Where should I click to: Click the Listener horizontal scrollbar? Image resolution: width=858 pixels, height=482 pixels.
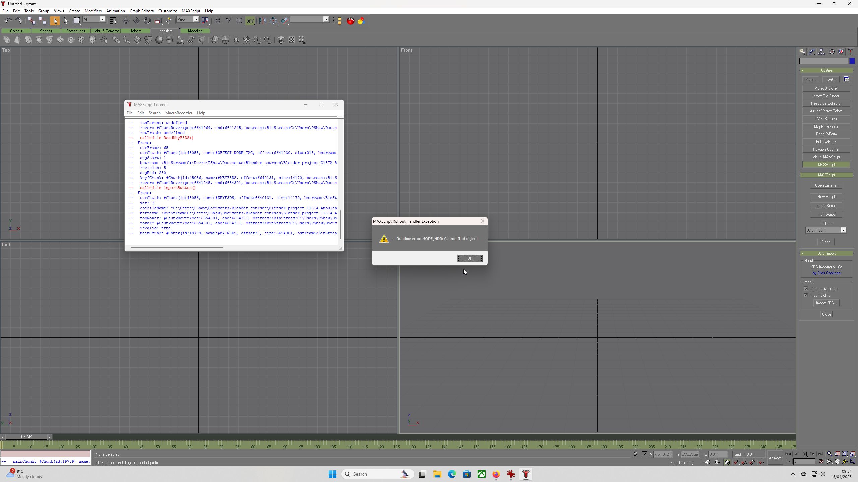tap(177, 248)
